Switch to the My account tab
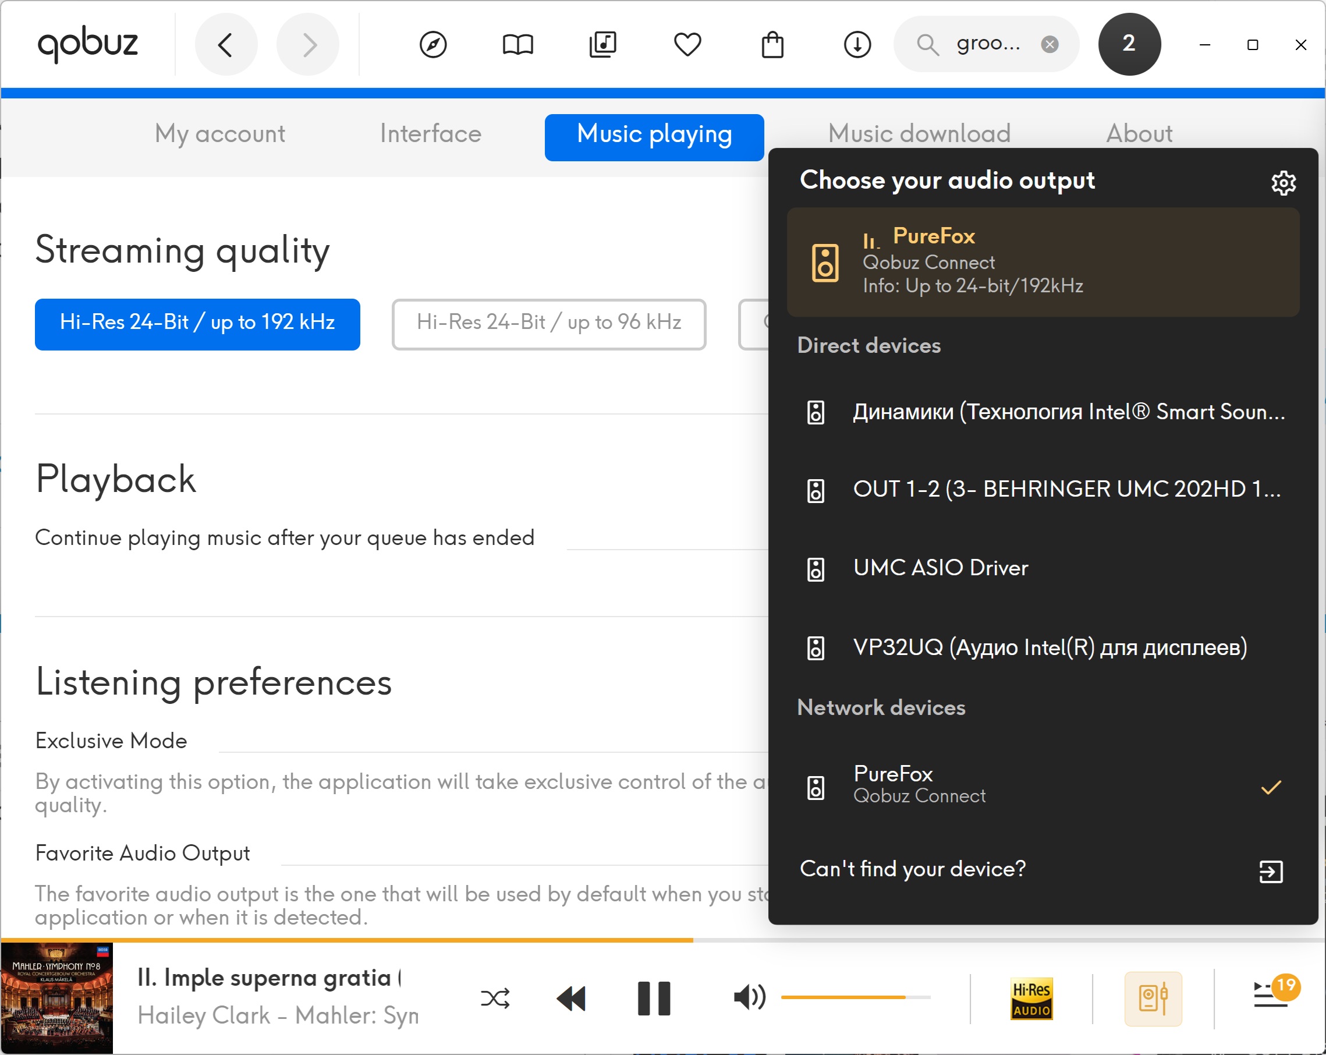Image resolution: width=1326 pixels, height=1055 pixels. point(219,134)
